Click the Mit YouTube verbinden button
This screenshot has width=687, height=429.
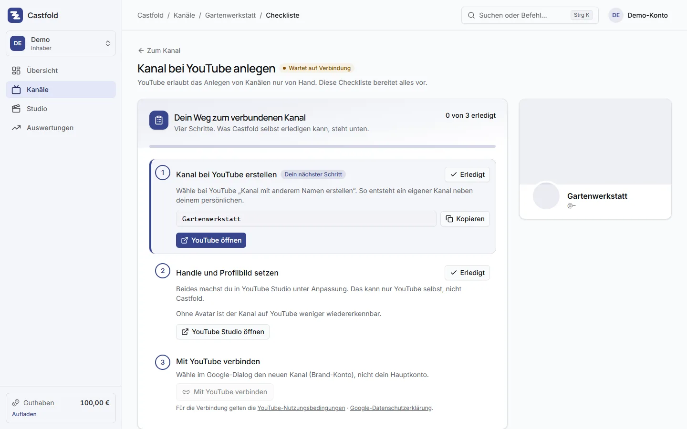[225, 392]
